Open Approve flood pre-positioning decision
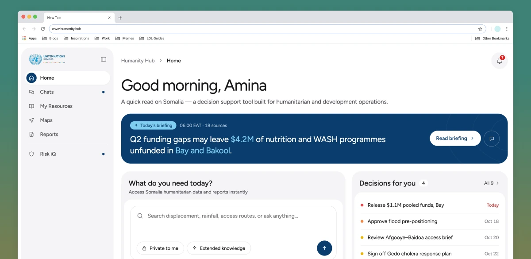 [429, 221]
